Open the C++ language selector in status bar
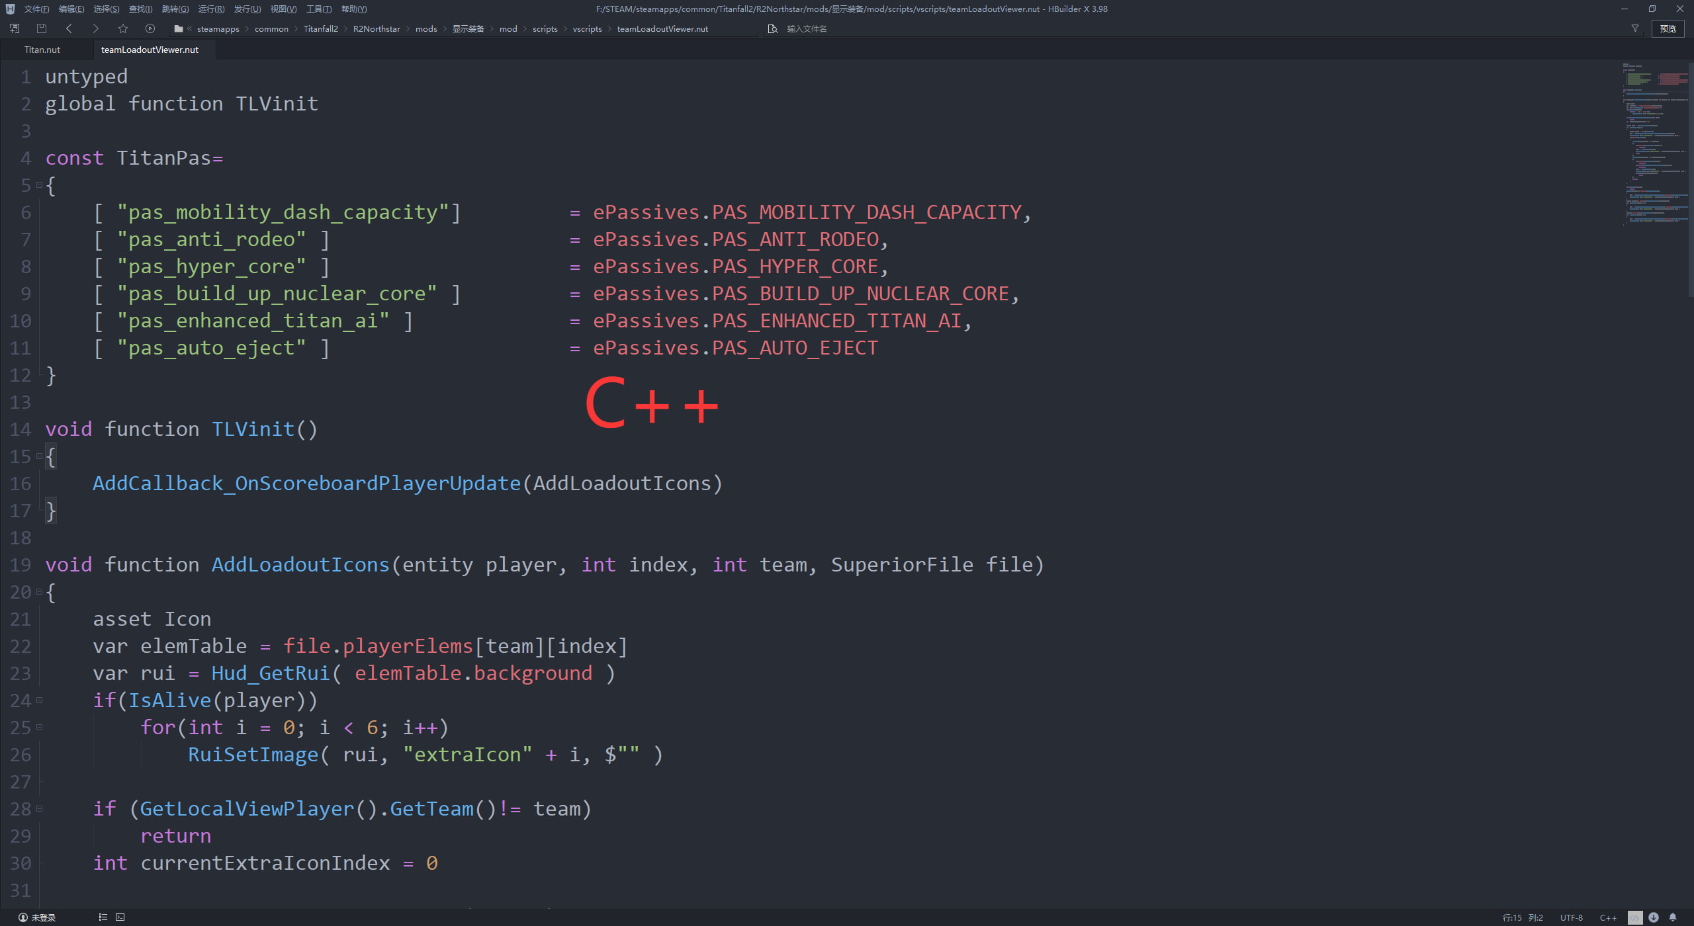This screenshot has width=1694, height=926. (1608, 917)
